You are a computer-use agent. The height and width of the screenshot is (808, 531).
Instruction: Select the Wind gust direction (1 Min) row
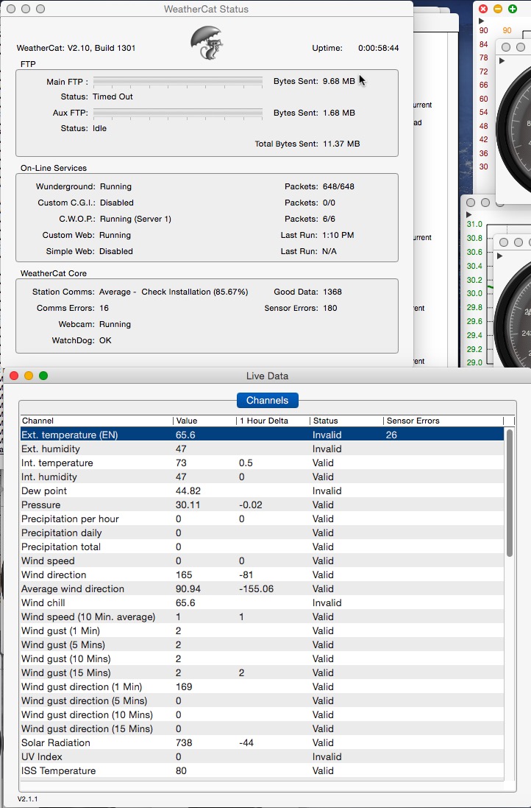tap(262, 687)
